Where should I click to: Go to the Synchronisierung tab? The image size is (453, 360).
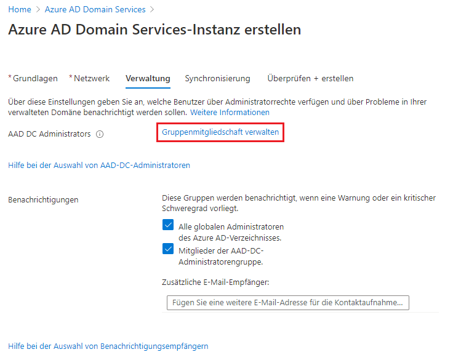coord(217,78)
